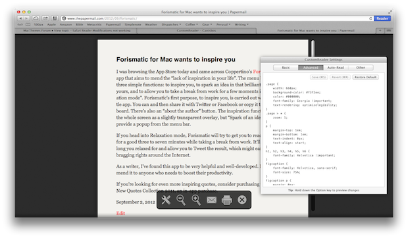Switch to the Basic settings tab
Screen dimensions: 408x238
[x=286, y=68]
